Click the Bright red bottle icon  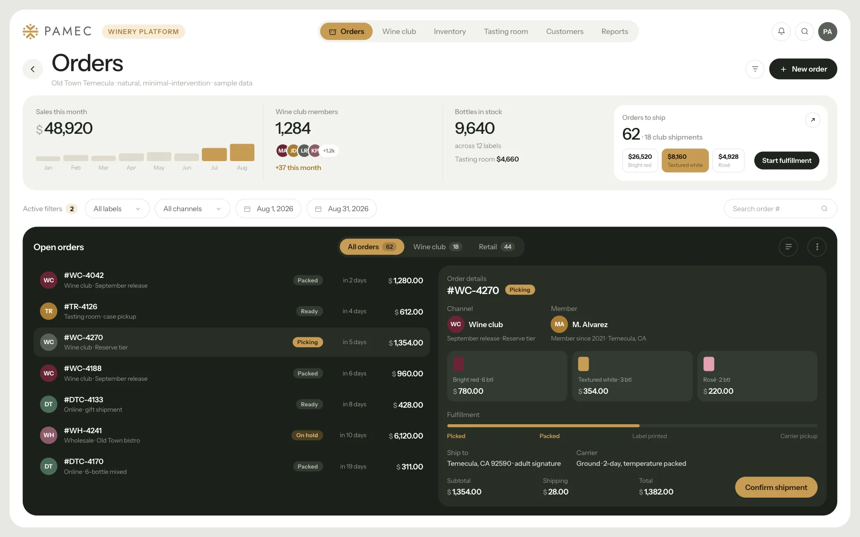pyautogui.click(x=458, y=364)
